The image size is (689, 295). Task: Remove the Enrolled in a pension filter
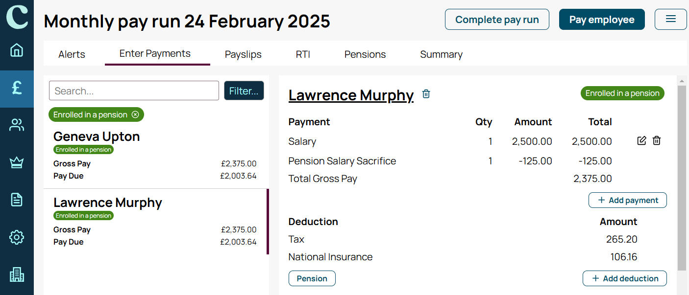tap(136, 114)
